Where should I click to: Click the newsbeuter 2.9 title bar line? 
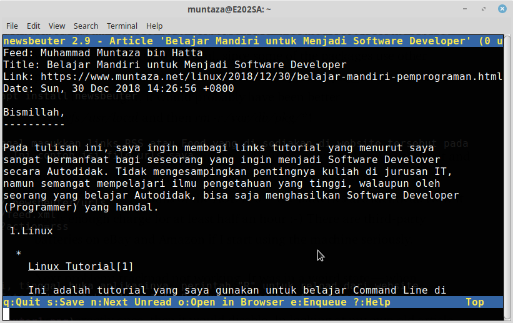click(x=253, y=41)
